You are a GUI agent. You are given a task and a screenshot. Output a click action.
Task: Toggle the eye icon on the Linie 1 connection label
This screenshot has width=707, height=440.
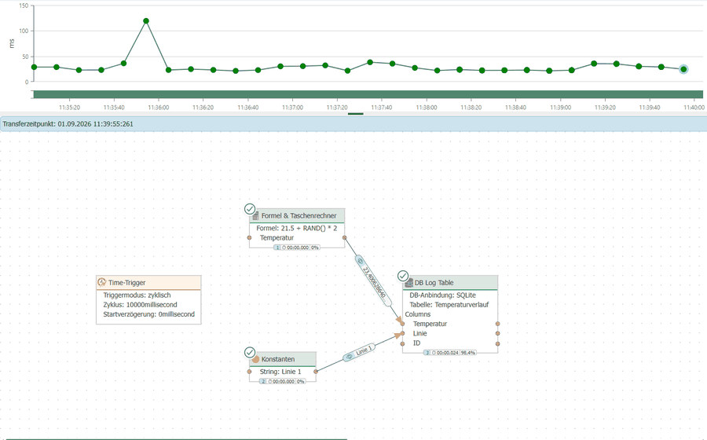pos(349,357)
